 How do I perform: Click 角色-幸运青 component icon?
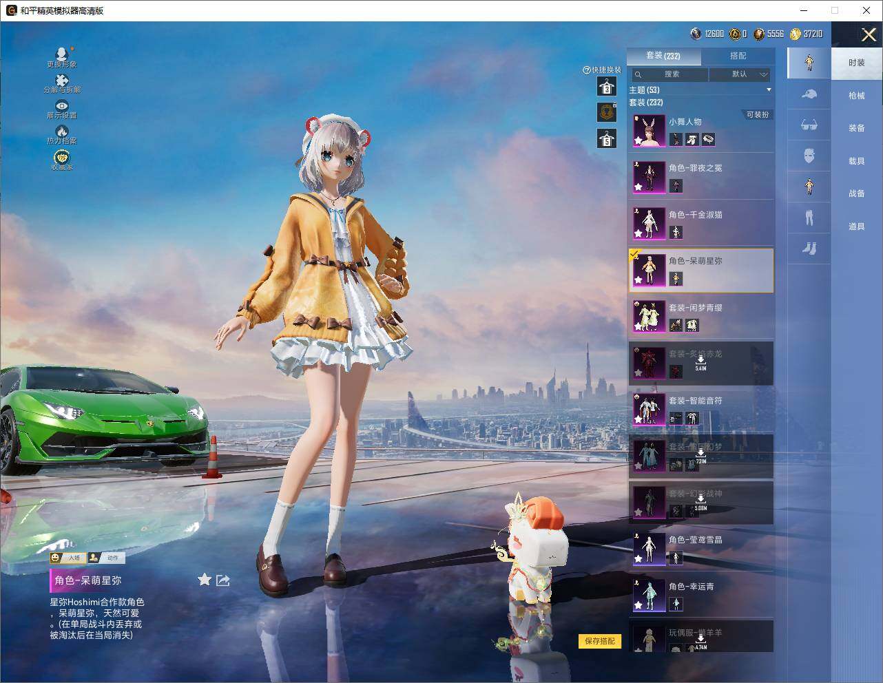coord(676,604)
